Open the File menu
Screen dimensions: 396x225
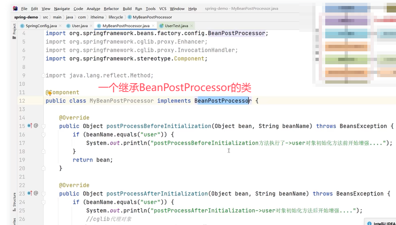(24, 9)
